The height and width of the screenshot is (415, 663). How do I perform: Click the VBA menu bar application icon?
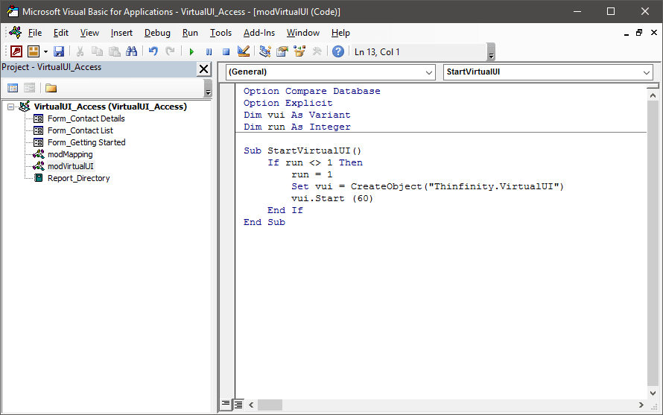(x=15, y=32)
